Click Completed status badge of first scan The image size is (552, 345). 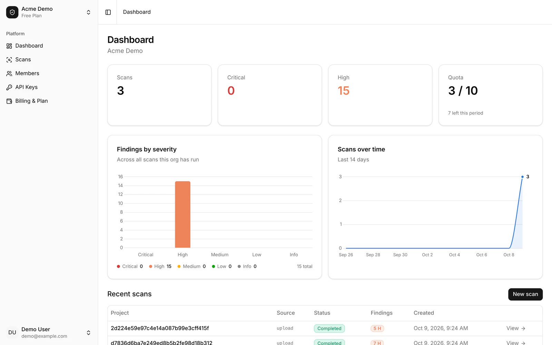329,328
